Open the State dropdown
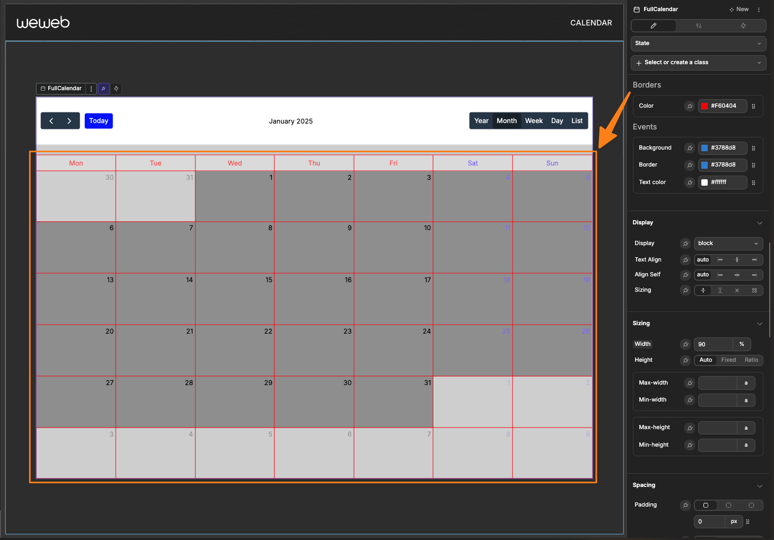This screenshot has width=774, height=540. (698, 43)
